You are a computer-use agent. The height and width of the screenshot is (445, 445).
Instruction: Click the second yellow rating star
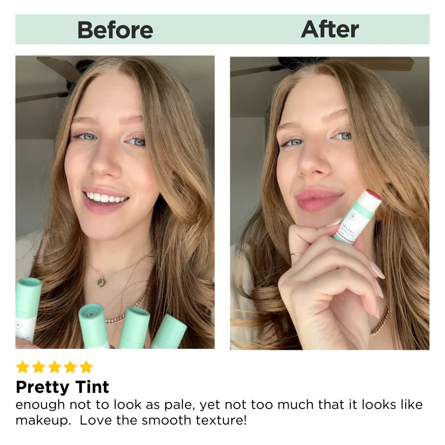coord(39,367)
